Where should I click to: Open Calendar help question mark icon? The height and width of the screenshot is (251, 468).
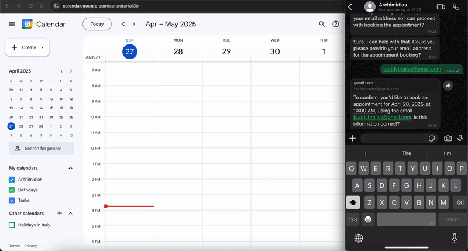click(336, 24)
